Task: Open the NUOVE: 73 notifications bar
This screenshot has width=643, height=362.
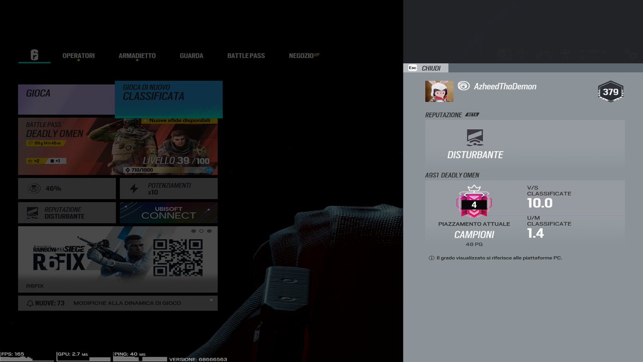Action: [x=118, y=303]
